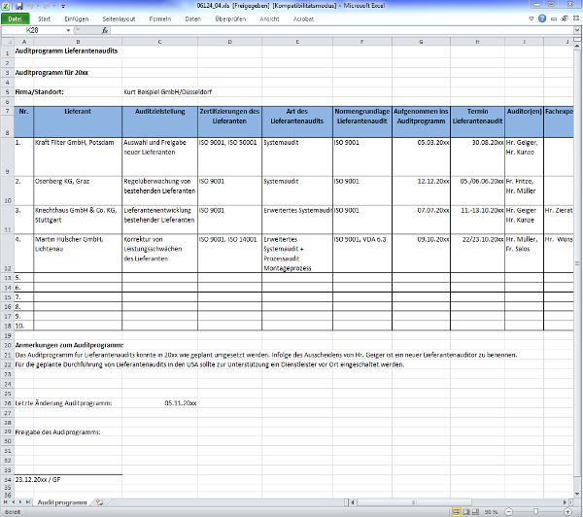Toggle Page Break Preview in status bar
Screen dimensions: 583x517
[474, 511]
